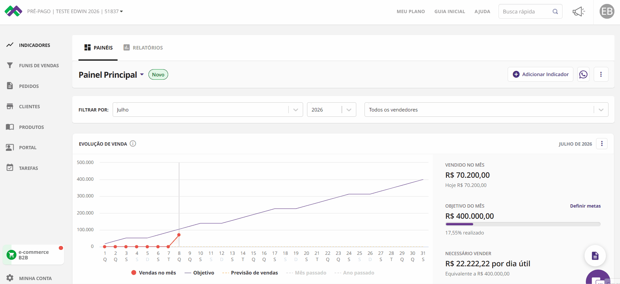Click the info icon beside Evolução de Venda
Screen dimensions: 620x284
tap(133, 144)
